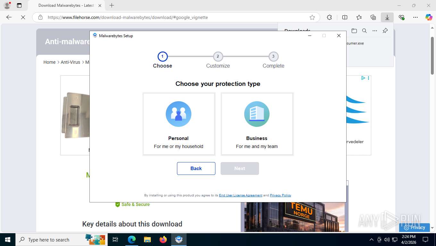Open downloads folder icon in Downloads panel
This screenshot has height=246, width=436.
[354, 31]
